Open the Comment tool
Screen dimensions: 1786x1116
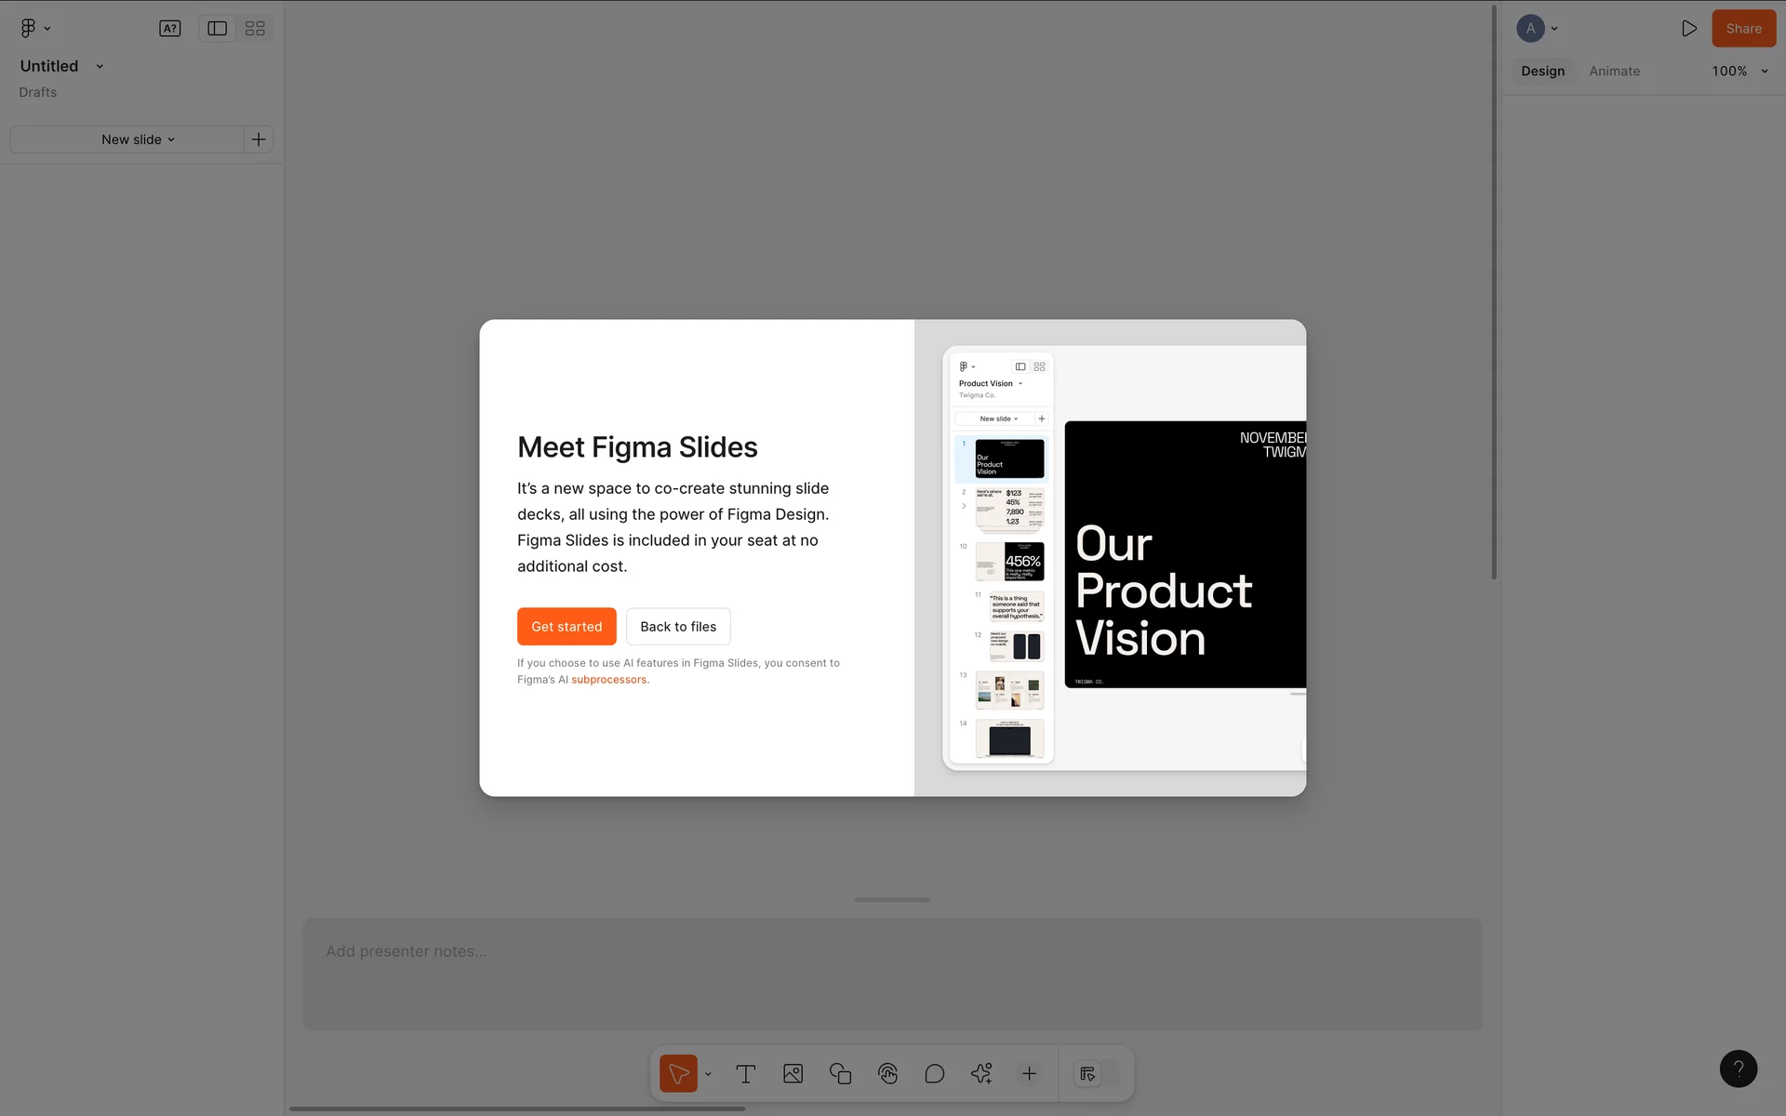[934, 1073]
